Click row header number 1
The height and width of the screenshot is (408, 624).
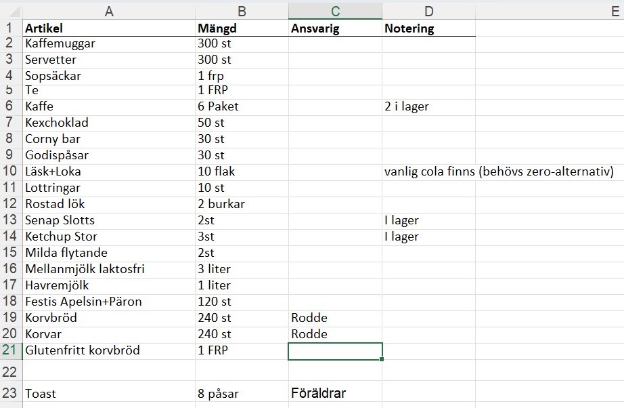(x=11, y=28)
